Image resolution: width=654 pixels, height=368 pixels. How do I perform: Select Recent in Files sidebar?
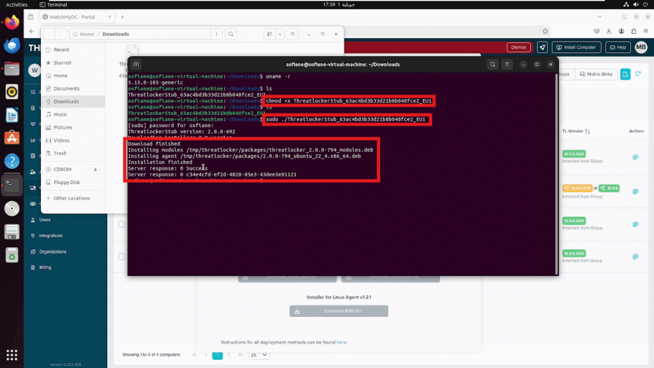pyautogui.click(x=73, y=50)
